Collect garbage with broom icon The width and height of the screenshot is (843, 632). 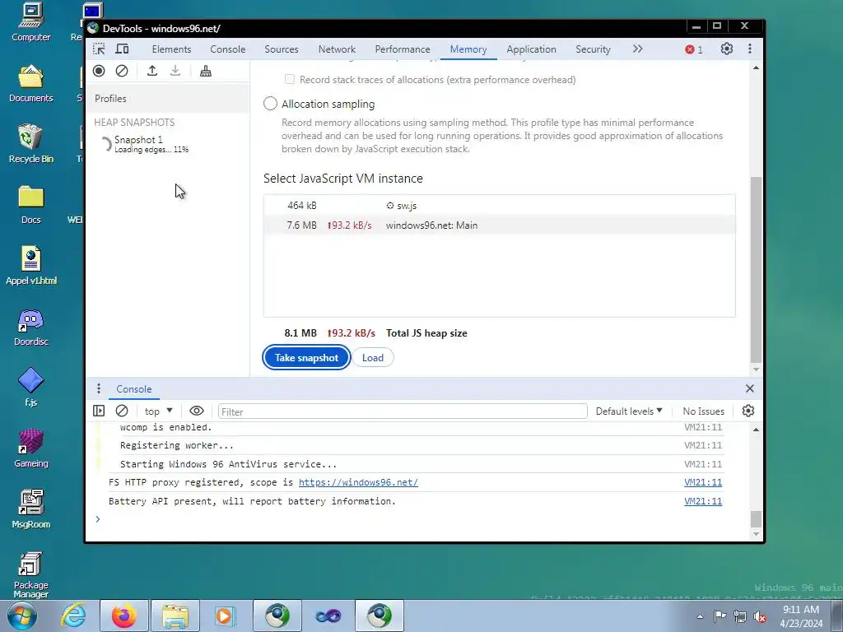point(205,71)
